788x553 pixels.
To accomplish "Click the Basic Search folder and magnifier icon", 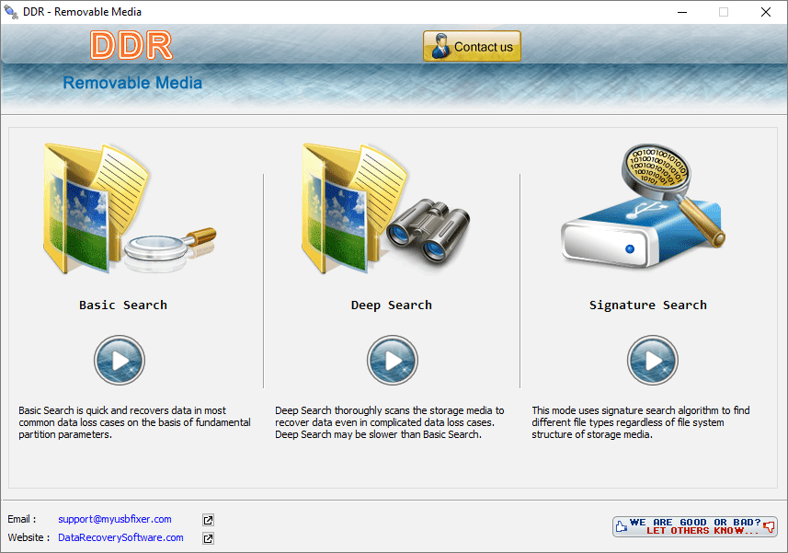I will pyautogui.click(x=130, y=209).
